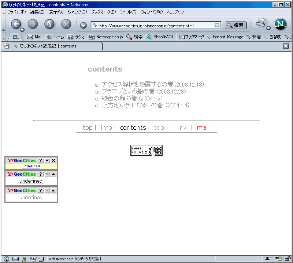The width and height of the screenshot is (293, 263).
Task: Click the ホーム home toolbar shortcut
Action: click(x=55, y=37)
